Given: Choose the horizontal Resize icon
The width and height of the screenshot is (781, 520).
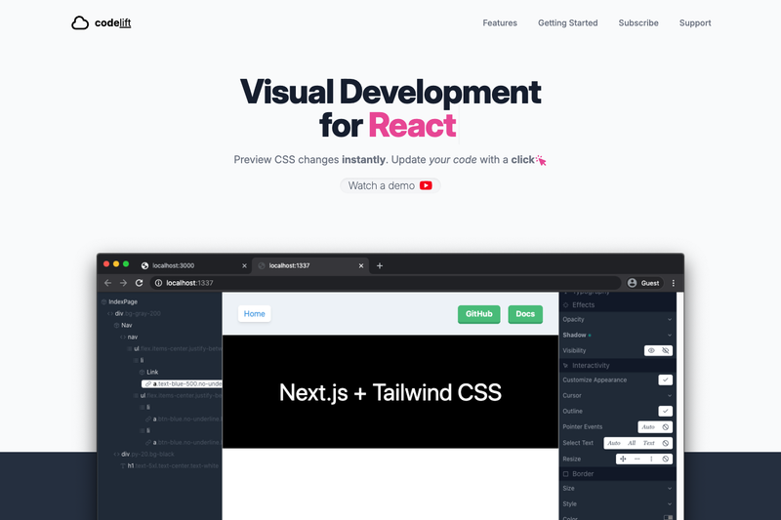Looking at the screenshot, I should pyautogui.click(x=637, y=459).
